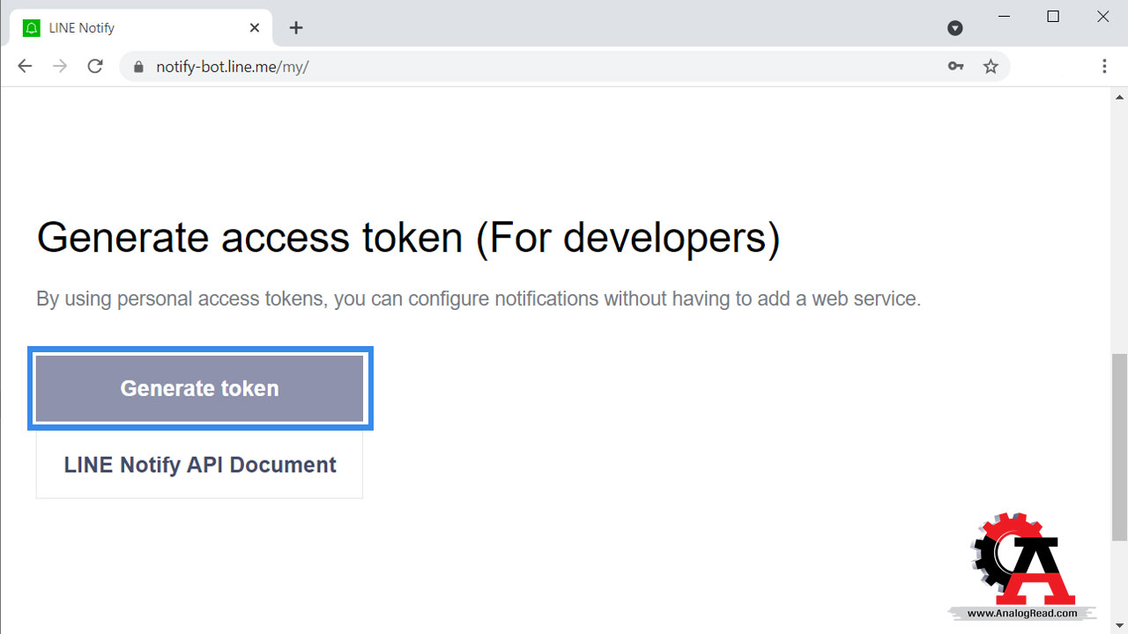1128x634 pixels.
Task: Reload the page with refresh icon
Action: [95, 66]
